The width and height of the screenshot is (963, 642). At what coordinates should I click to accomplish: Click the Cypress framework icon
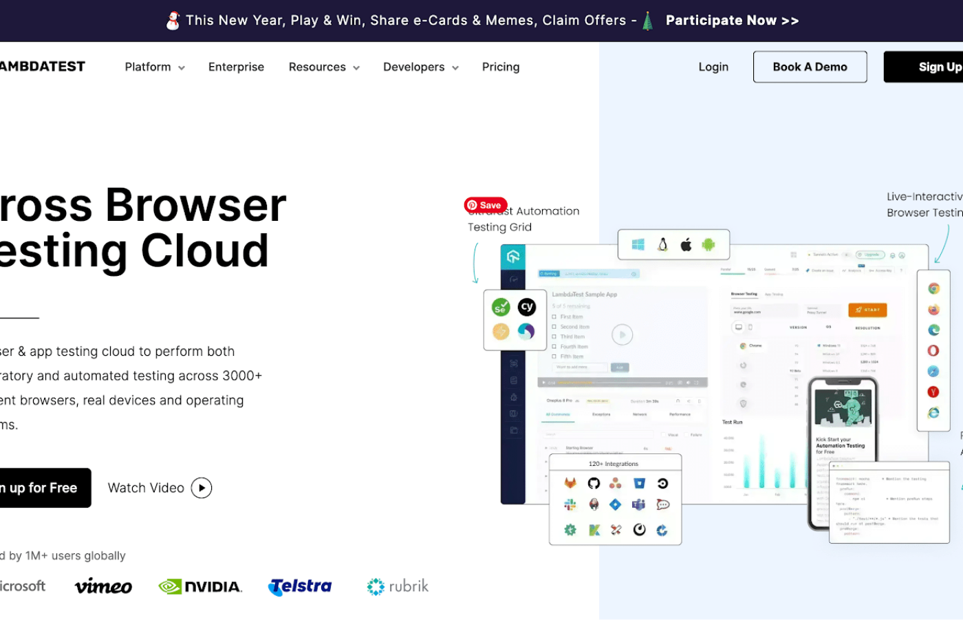527,307
